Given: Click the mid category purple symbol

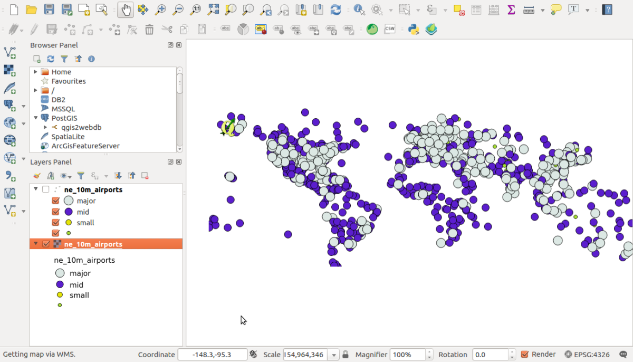Looking at the screenshot, I should (x=68, y=212).
